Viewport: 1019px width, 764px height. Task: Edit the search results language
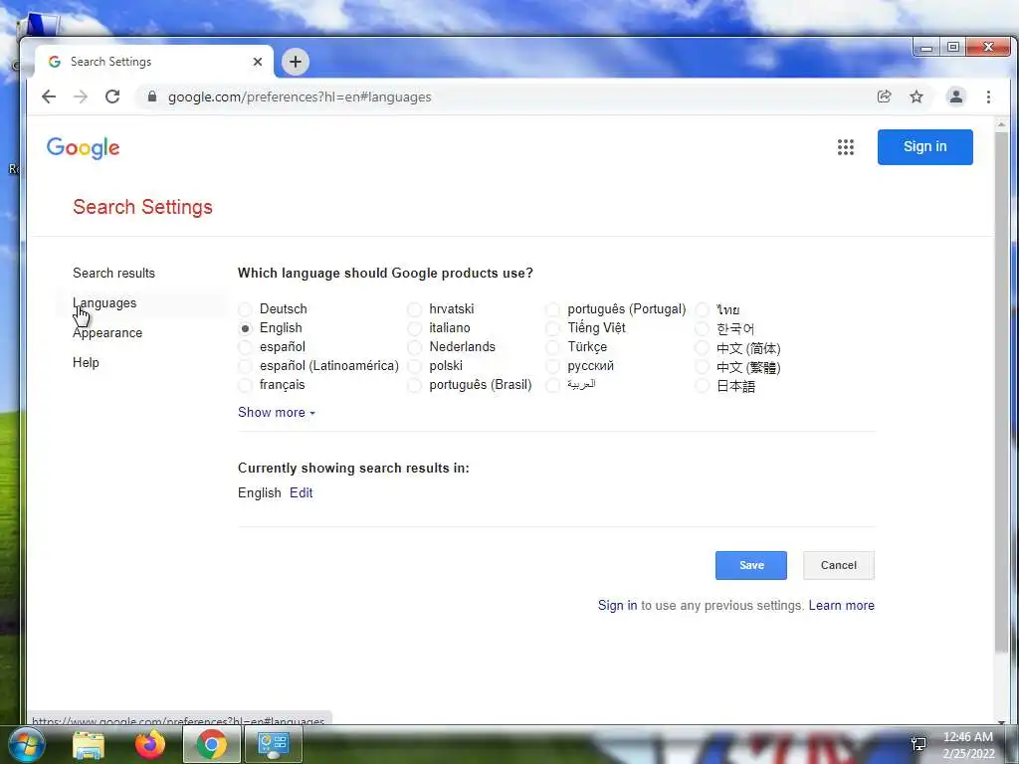(301, 493)
